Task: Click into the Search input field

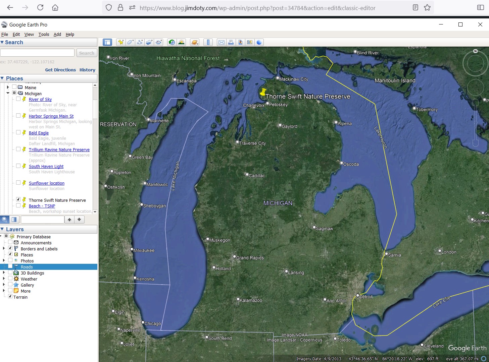Action: [37, 53]
